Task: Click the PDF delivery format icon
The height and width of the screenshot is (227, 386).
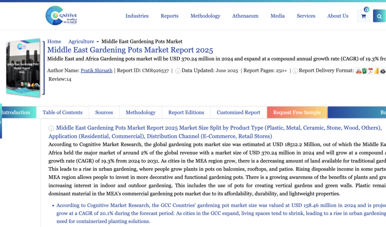Action: click(371, 71)
